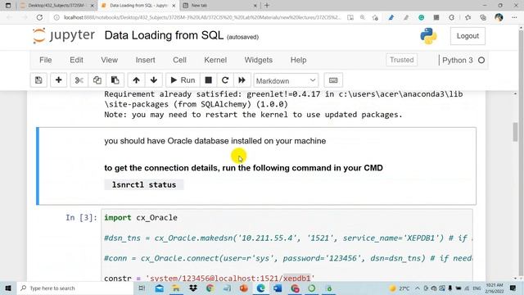Open Dropbox from the taskbar
This screenshot has width=524, height=295.
[193, 288]
